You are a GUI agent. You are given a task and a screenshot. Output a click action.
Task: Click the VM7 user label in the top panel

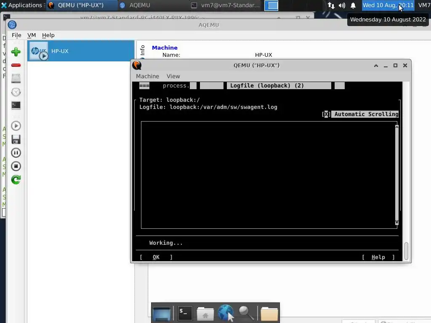tap(424, 5)
